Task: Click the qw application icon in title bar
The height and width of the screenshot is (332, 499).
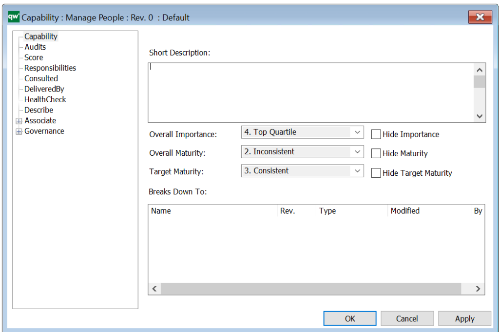Action: (14, 17)
